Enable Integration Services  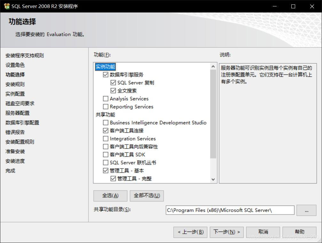click(106, 138)
